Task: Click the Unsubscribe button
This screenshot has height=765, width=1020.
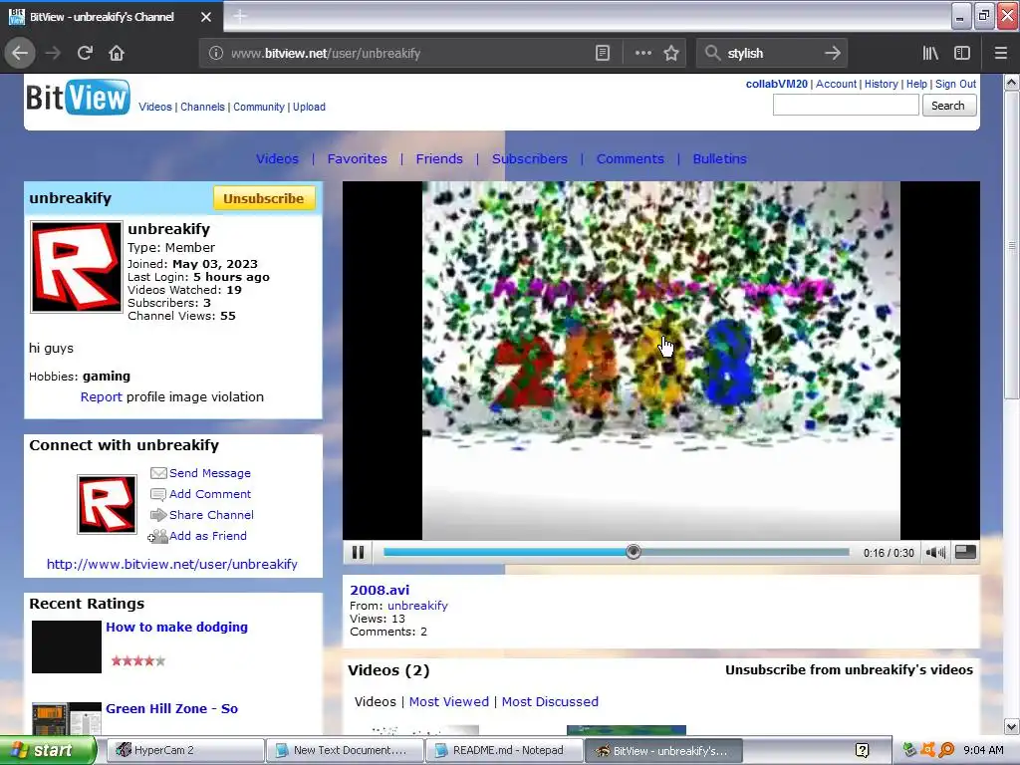Action: [x=263, y=198]
